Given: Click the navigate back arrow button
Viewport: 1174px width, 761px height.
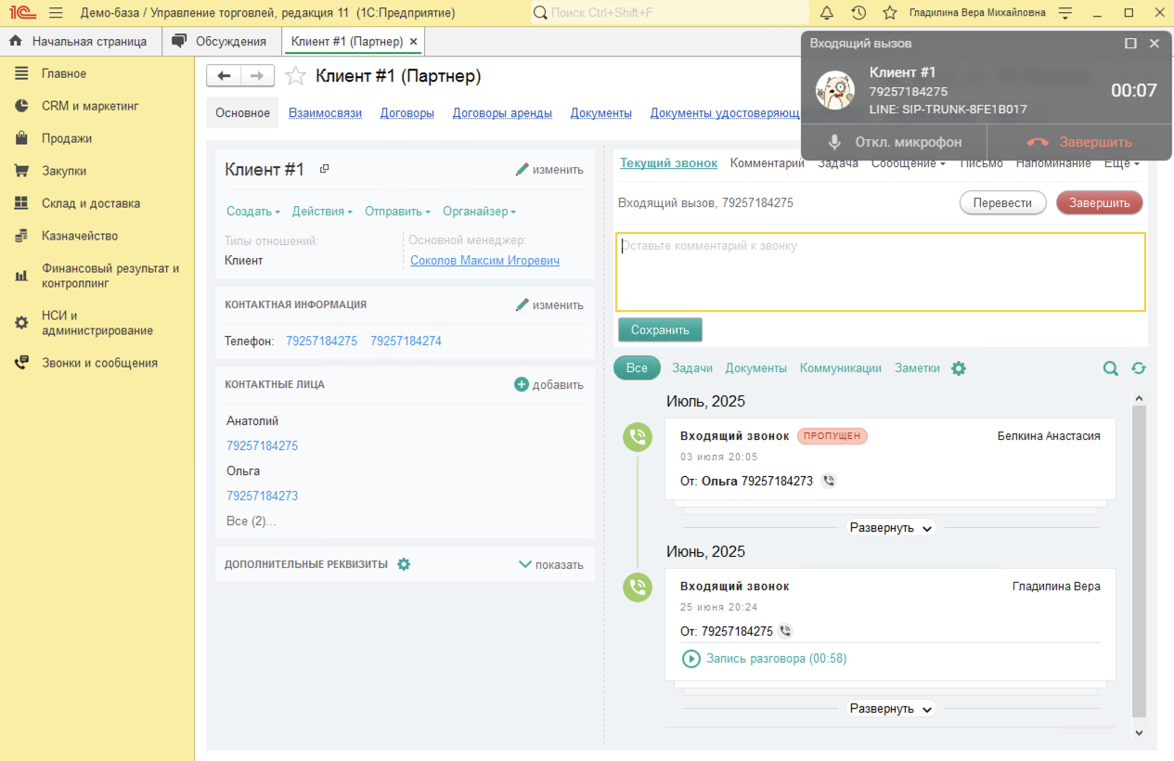Looking at the screenshot, I should pyautogui.click(x=224, y=76).
